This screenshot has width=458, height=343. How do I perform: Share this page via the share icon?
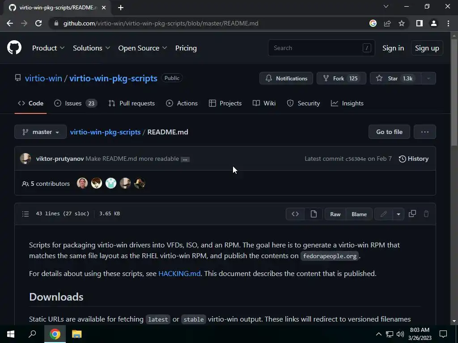[387, 23]
